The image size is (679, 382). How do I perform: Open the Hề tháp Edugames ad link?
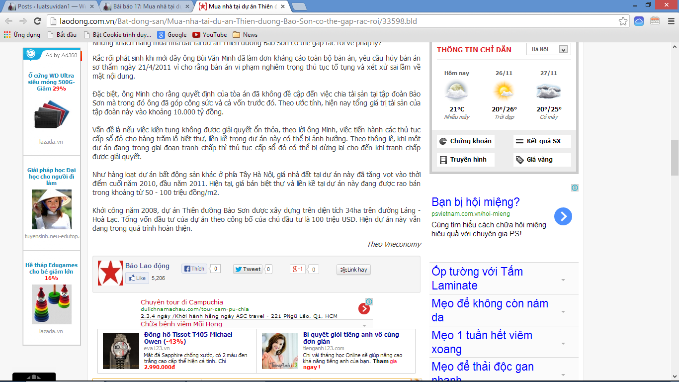point(51,272)
